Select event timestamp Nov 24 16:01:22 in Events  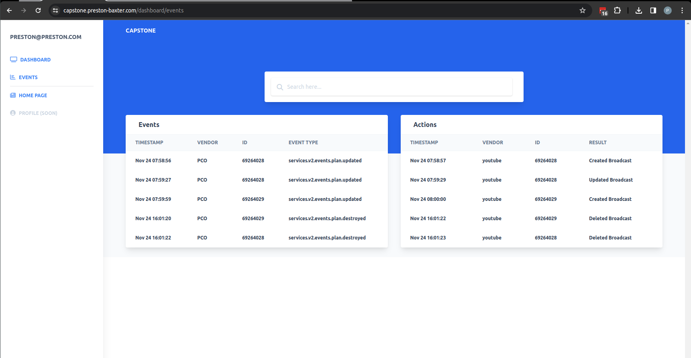pyautogui.click(x=153, y=238)
